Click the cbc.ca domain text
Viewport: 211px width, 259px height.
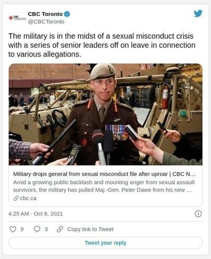click(x=28, y=198)
